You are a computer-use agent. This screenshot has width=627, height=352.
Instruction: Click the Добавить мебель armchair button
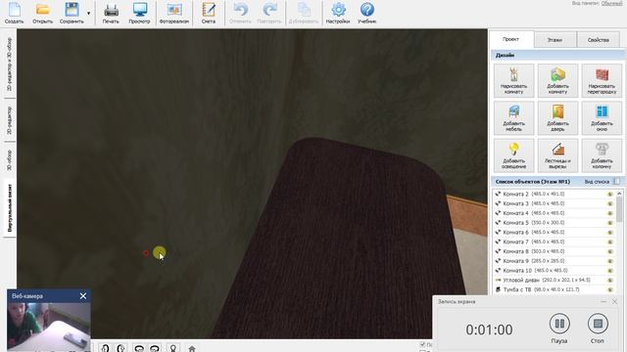pos(513,117)
